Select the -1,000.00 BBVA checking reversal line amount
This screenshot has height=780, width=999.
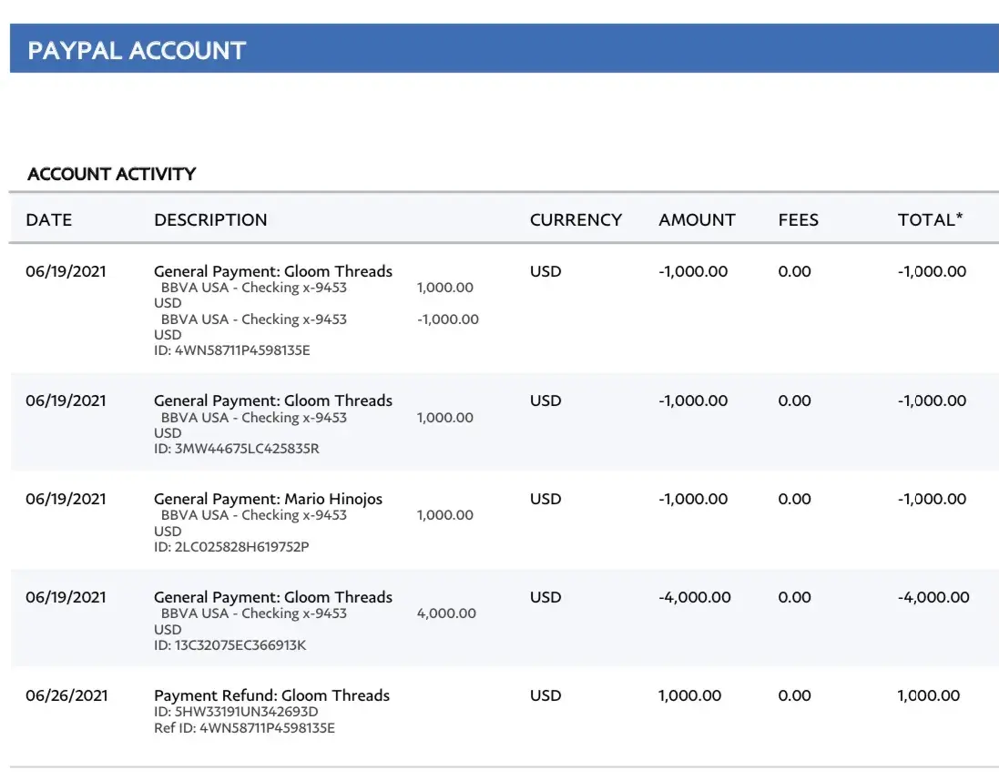click(447, 319)
